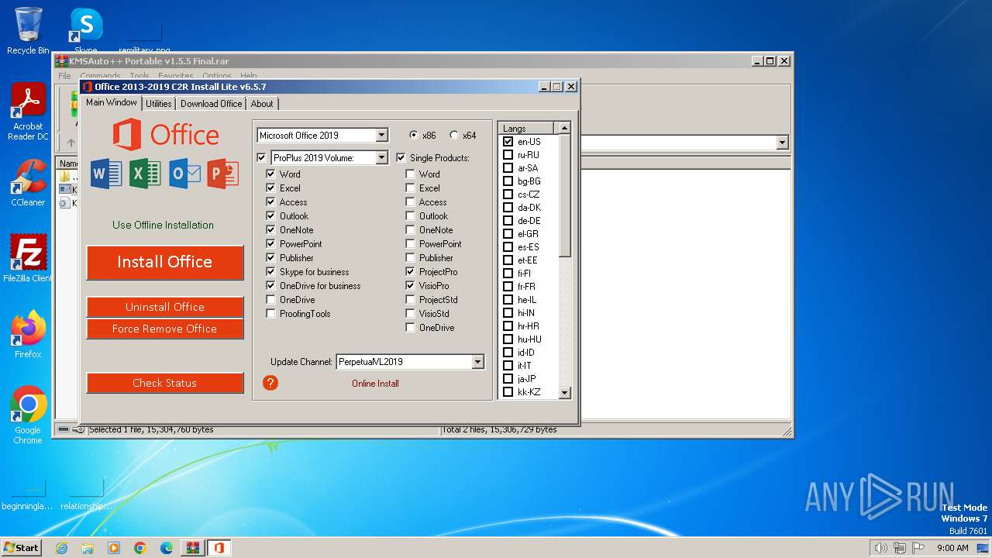Click the languages list scroll down arrow
This screenshot has height=558, width=992.
[564, 393]
